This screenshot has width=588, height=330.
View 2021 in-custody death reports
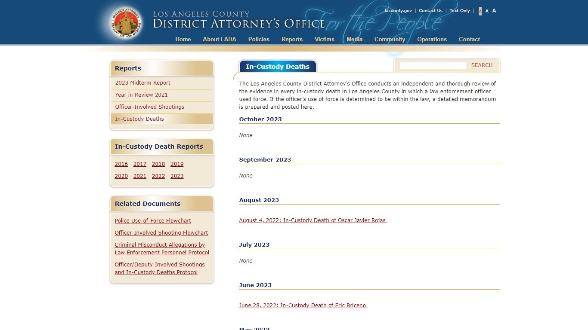coord(140,176)
